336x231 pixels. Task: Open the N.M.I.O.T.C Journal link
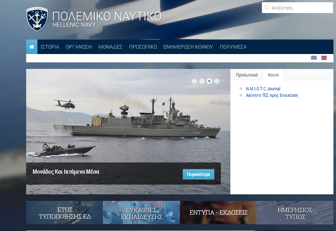tap(263, 89)
